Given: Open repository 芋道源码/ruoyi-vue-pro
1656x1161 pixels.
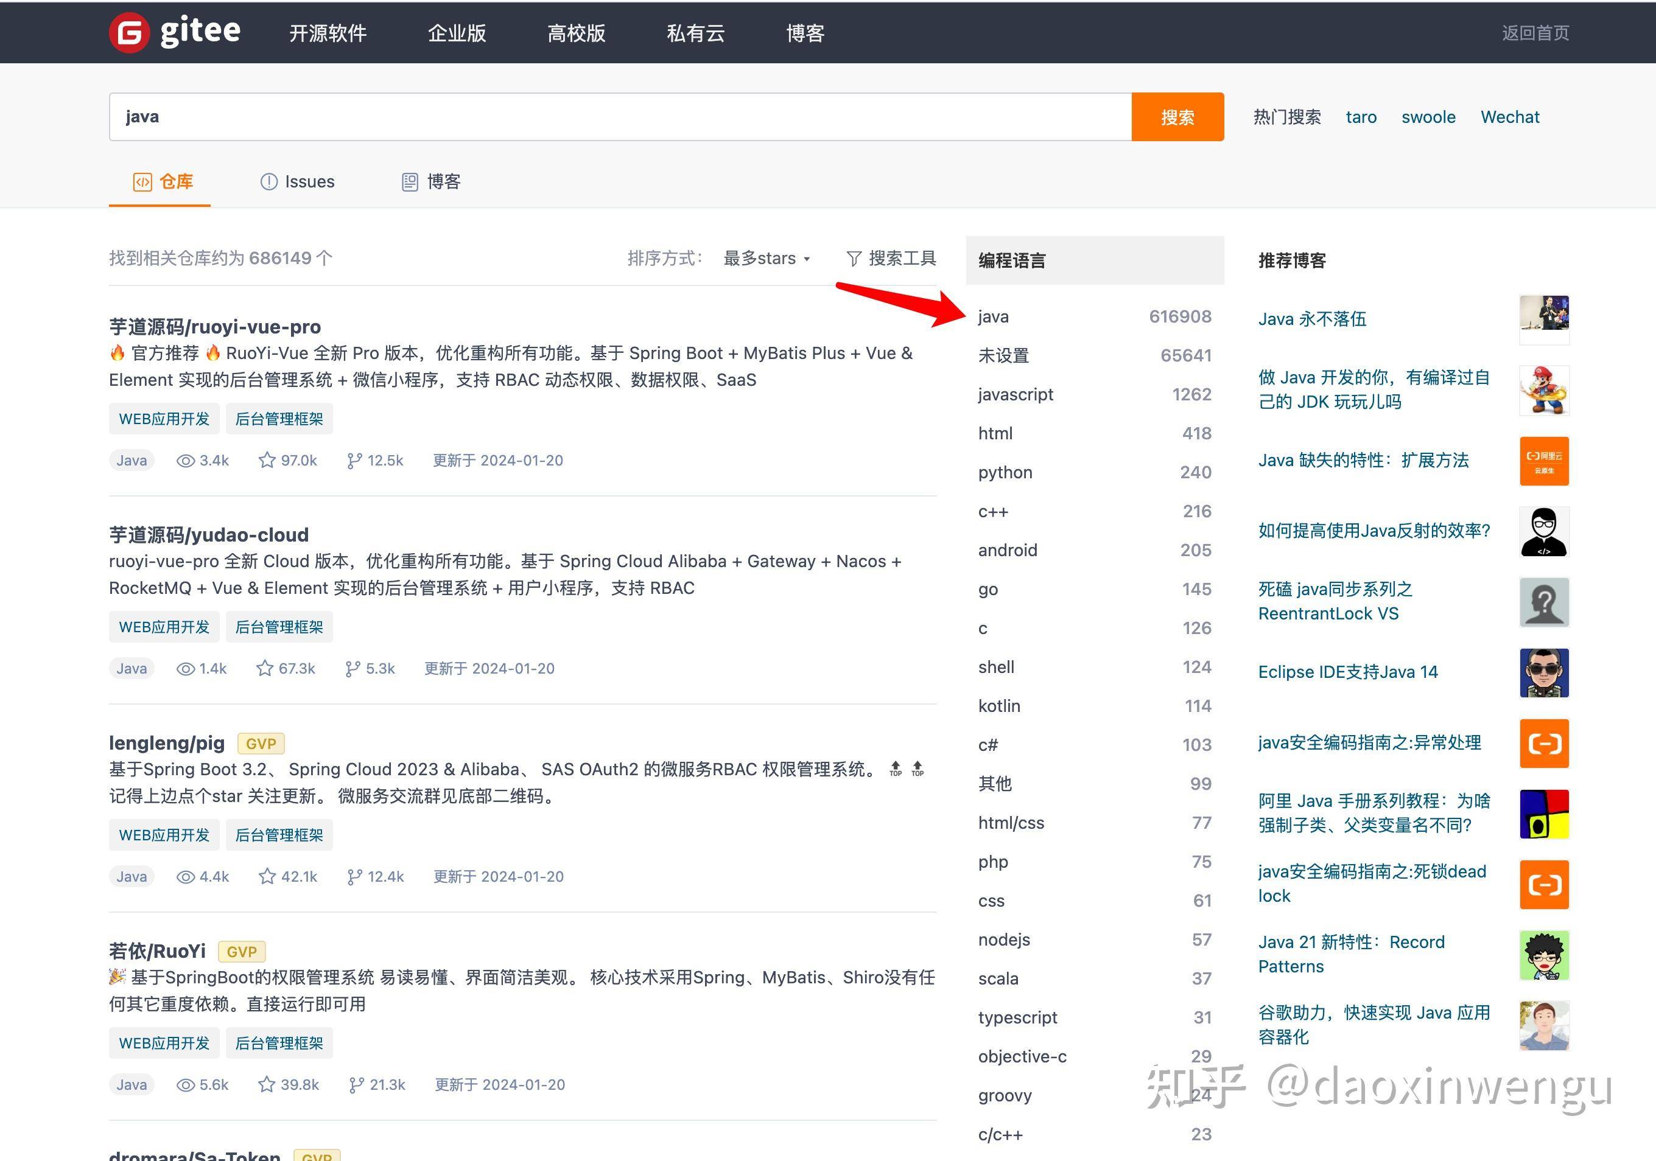Looking at the screenshot, I should tap(215, 327).
